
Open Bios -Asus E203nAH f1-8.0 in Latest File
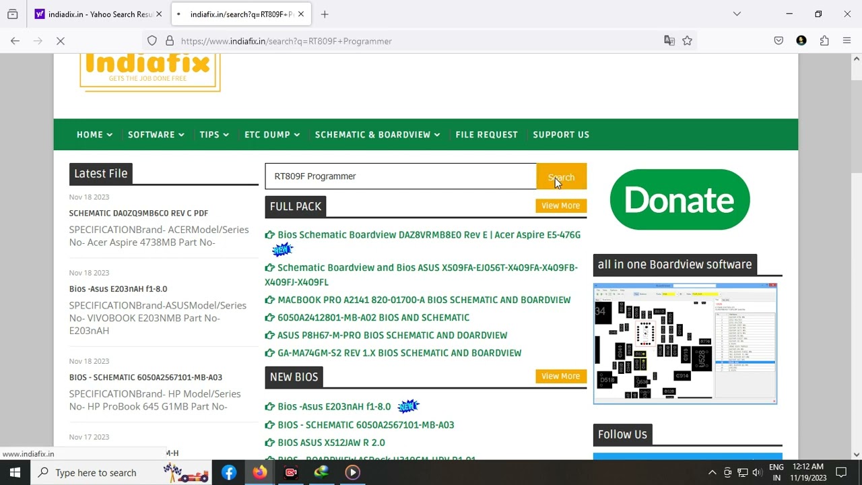[118, 289]
